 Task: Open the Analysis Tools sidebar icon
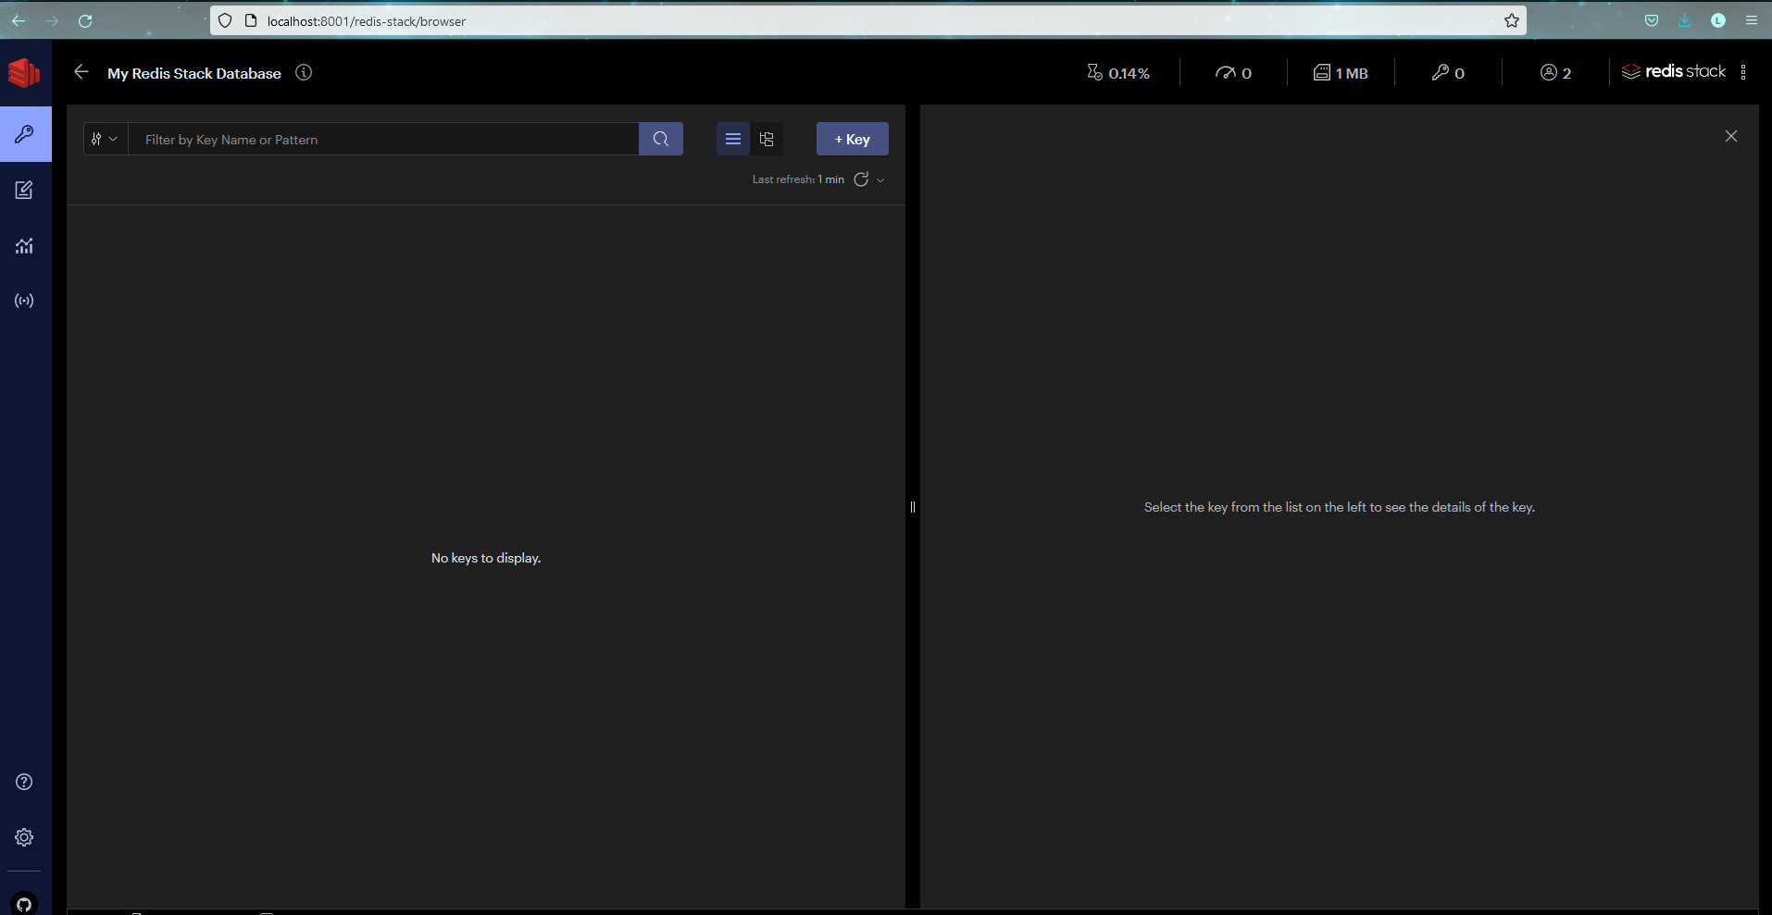(x=25, y=245)
